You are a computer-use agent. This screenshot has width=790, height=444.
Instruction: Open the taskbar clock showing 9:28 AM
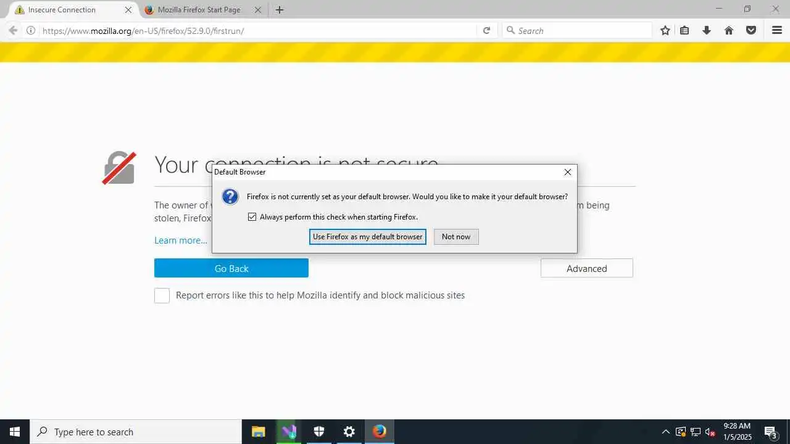[737, 432]
